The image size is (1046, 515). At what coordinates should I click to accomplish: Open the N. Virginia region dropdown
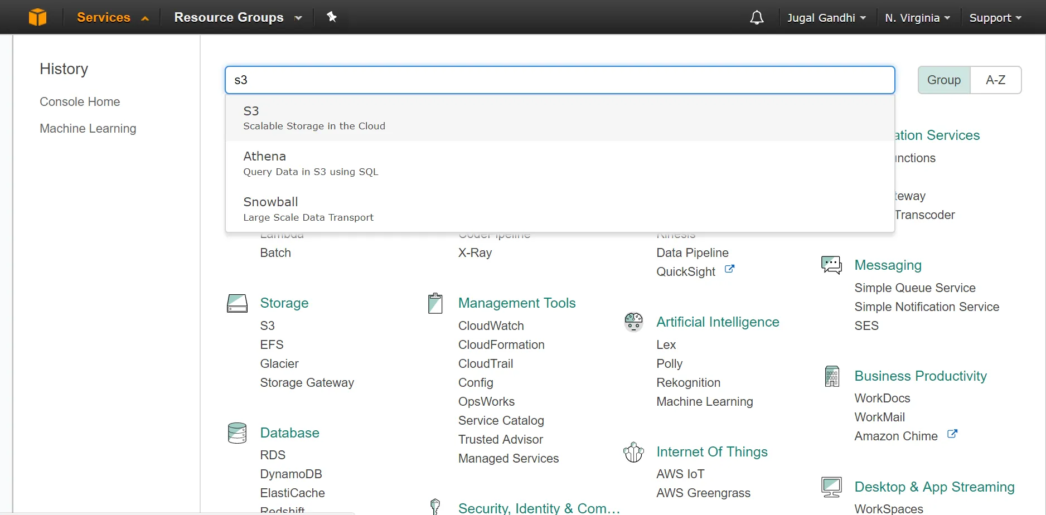917,18
